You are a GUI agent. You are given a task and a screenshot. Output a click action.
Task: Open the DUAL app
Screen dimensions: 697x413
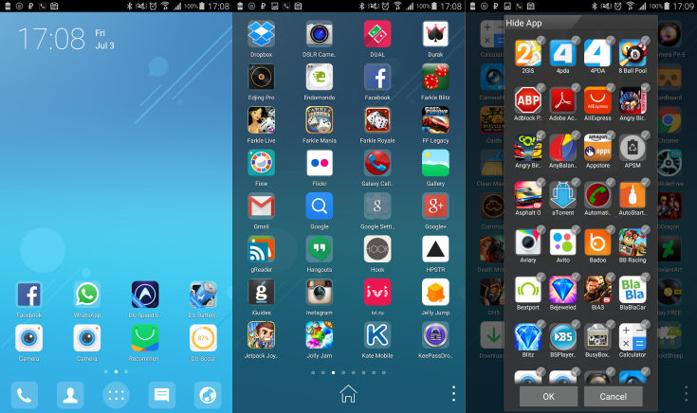pos(377,34)
